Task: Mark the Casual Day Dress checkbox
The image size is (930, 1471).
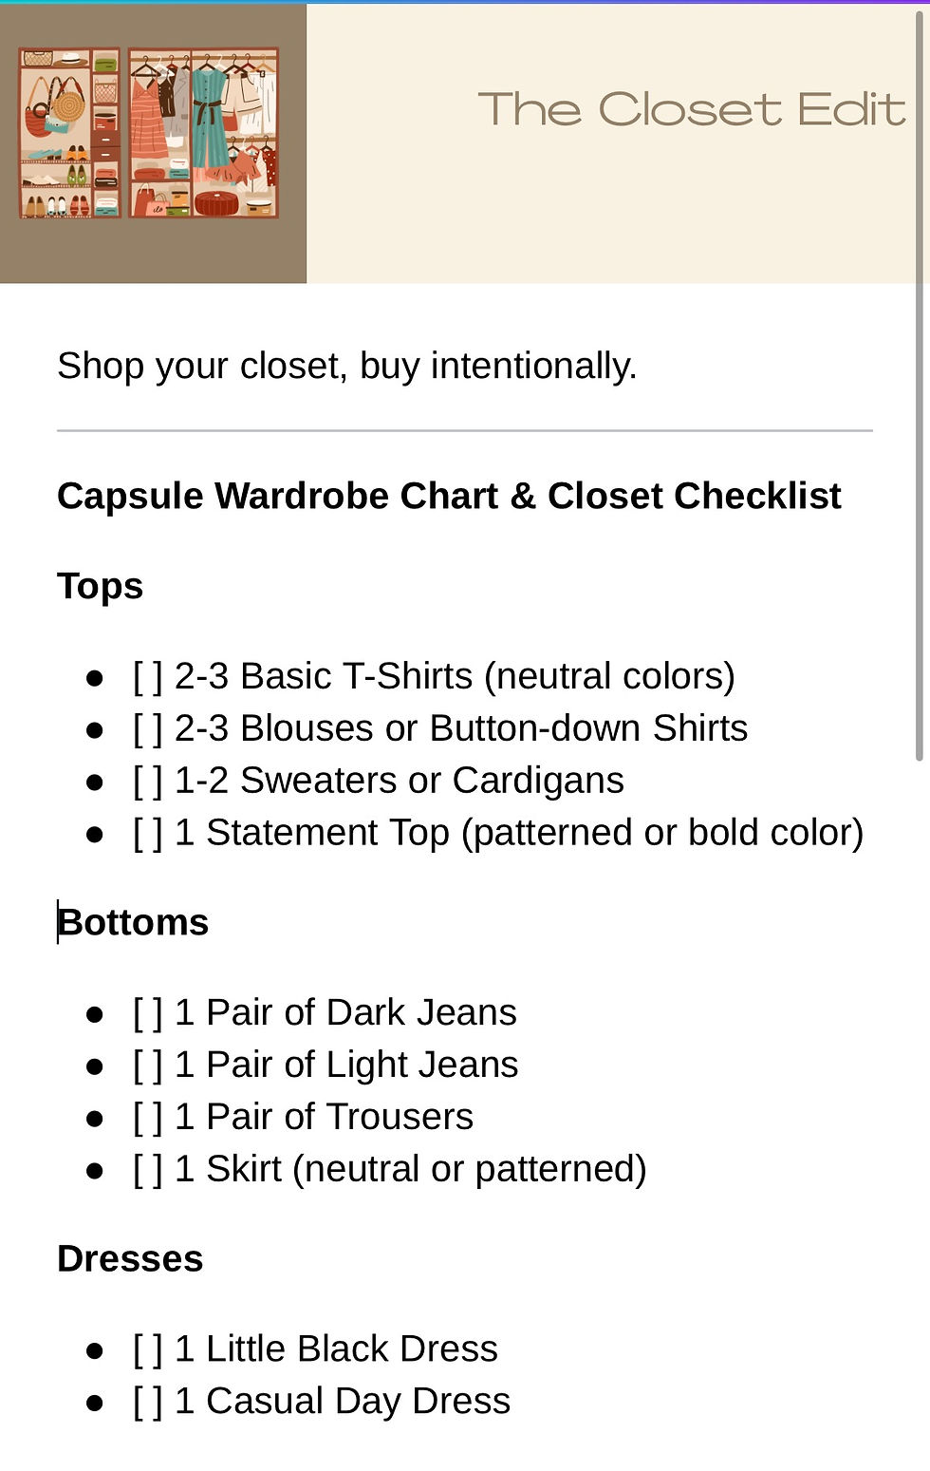Action: 148,1402
